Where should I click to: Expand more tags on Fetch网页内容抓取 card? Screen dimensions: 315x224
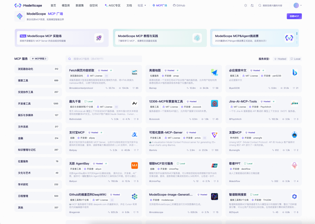[106, 76]
